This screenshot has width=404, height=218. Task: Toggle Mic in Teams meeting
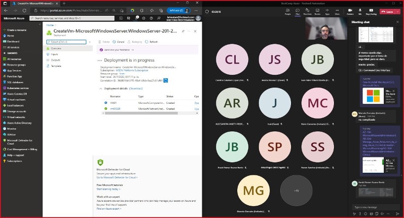[x=360, y=12]
